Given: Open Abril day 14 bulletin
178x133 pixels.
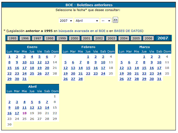Looking at the screenshot, I should point(47,108).
